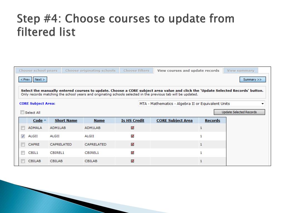Check the ADMALA course row checkbox
The width and height of the screenshot is (285, 213).
23,128
